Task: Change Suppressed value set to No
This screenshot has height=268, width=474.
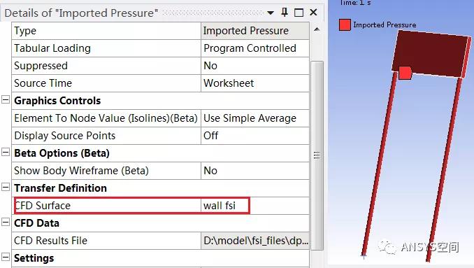Action: tap(255, 66)
